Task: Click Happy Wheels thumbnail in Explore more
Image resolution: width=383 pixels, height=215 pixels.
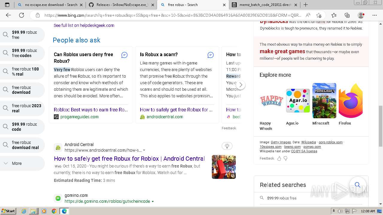Action: pos(271,101)
